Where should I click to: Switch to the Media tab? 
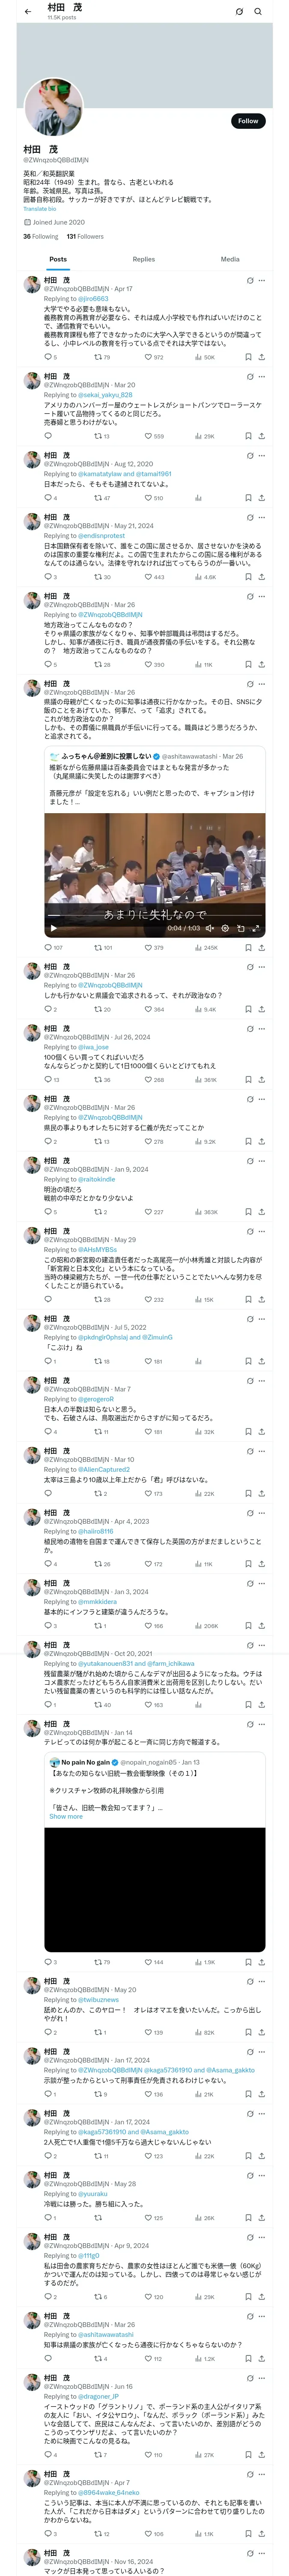pyautogui.click(x=229, y=259)
